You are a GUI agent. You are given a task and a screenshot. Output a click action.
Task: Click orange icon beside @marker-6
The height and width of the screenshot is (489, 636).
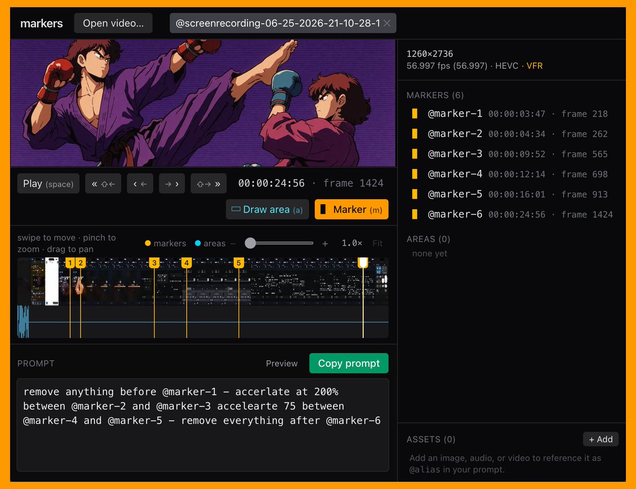coord(415,215)
